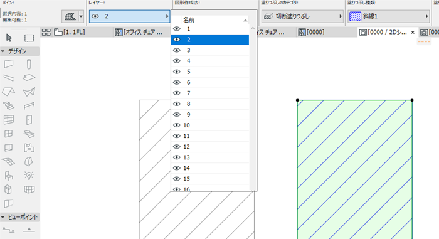
Task: Choose layer 8 from the layer list
Action: coord(210,104)
